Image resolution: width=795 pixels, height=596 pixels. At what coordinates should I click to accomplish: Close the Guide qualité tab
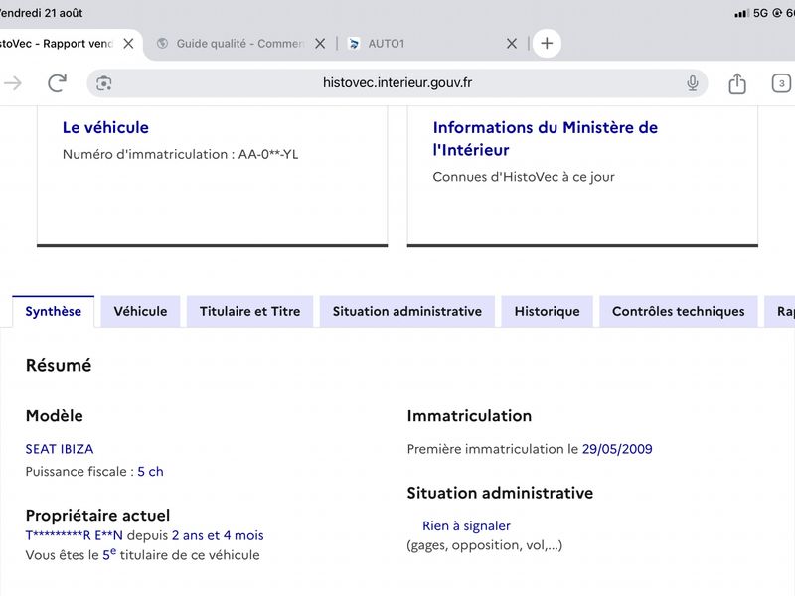click(320, 44)
